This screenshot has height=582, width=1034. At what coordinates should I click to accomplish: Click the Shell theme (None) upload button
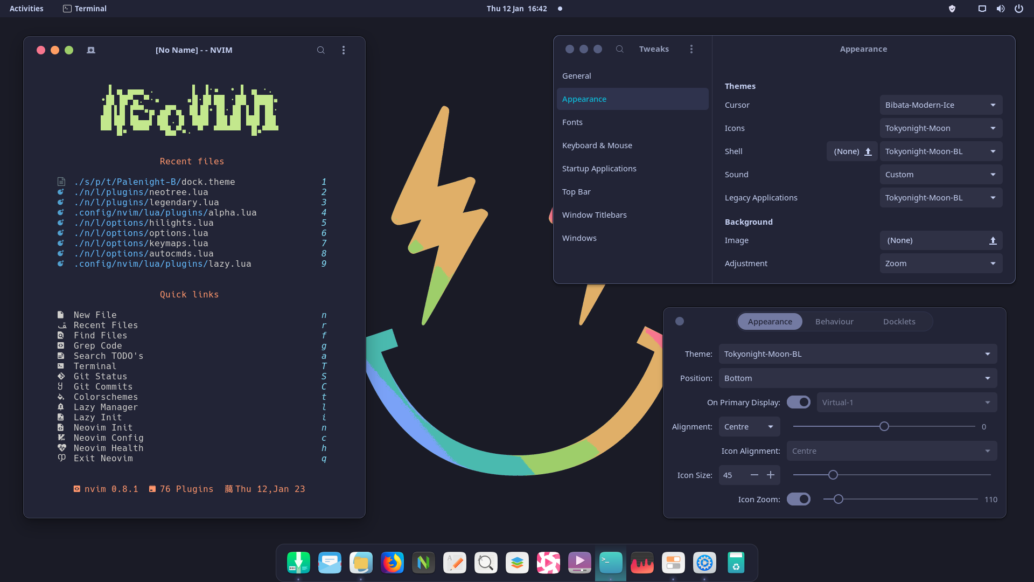[853, 151]
